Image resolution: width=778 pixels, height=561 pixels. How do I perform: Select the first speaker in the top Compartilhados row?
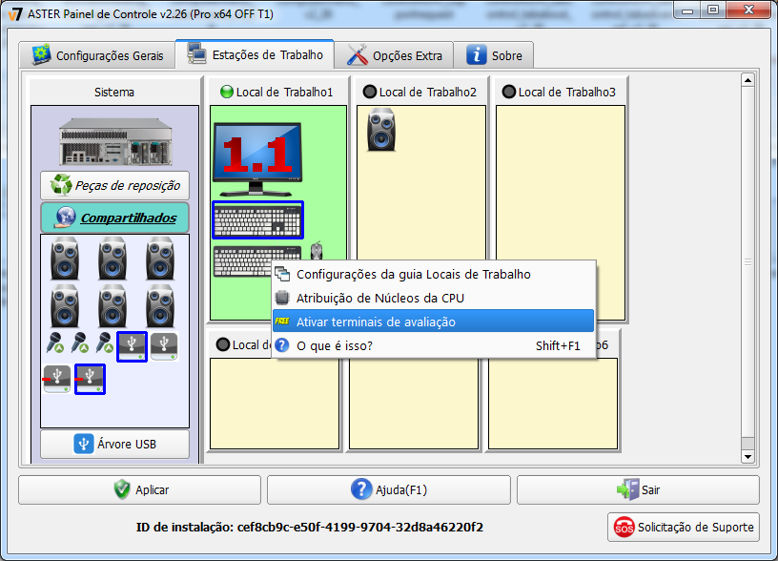[65, 259]
